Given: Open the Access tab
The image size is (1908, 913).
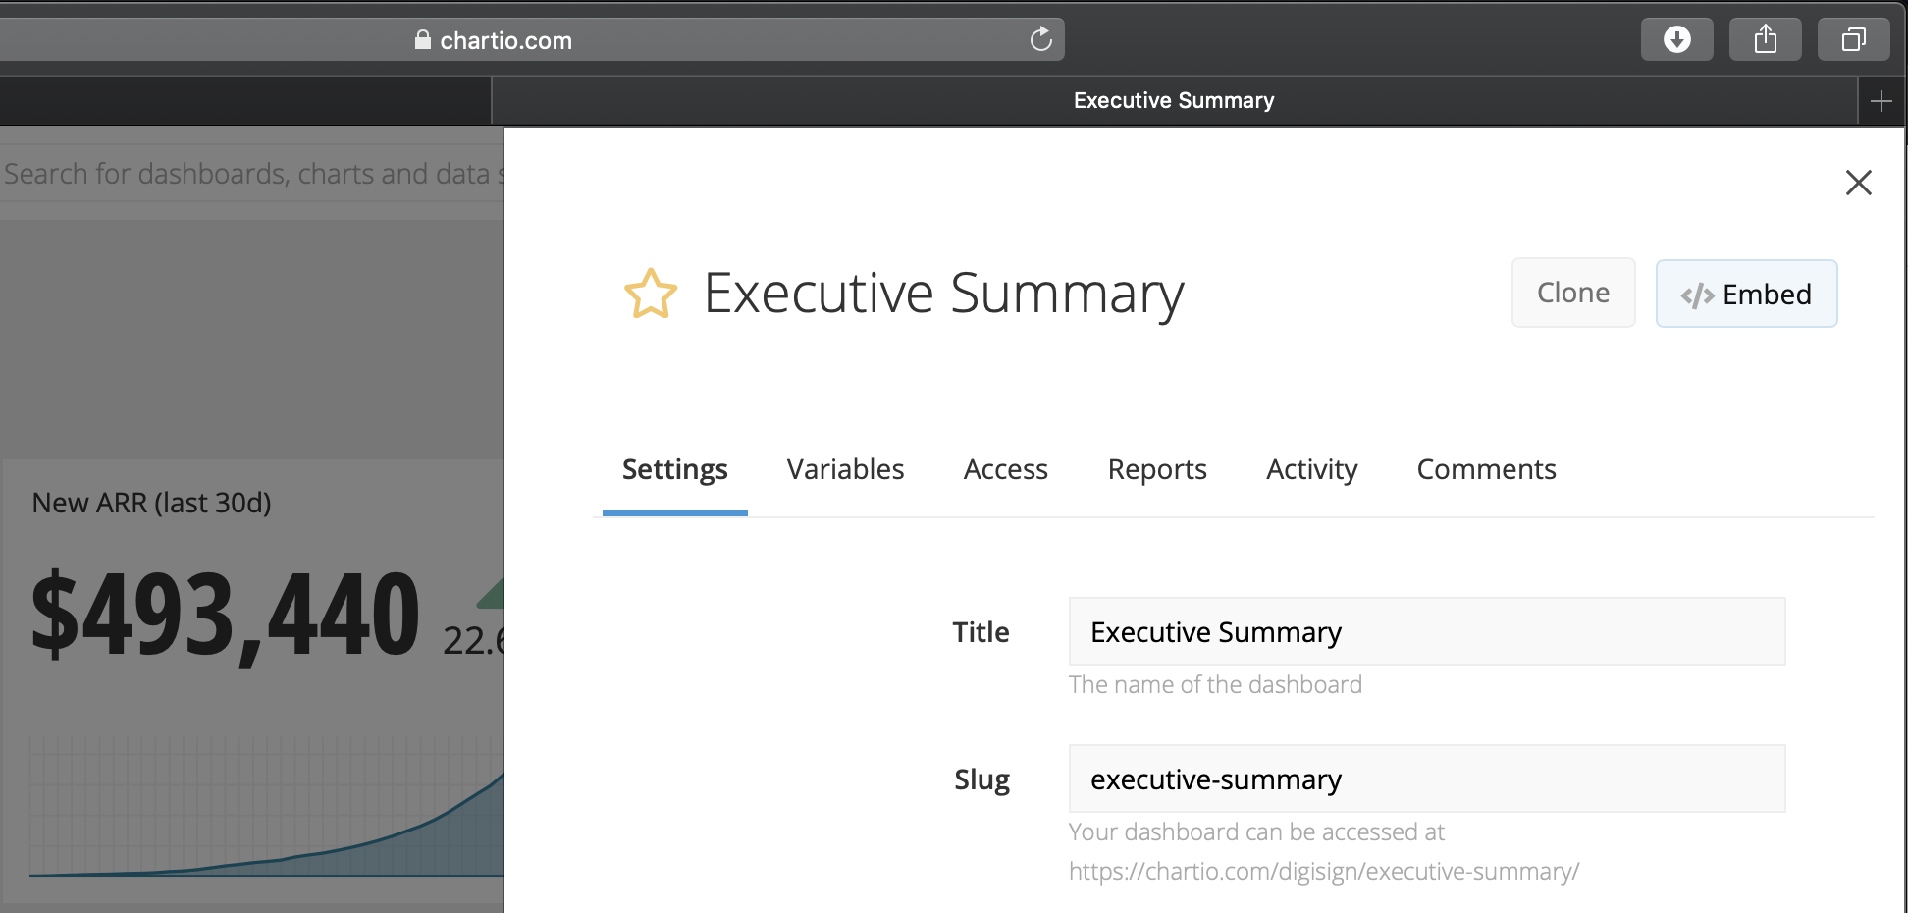Looking at the screenshot, I should point(1005,470).
